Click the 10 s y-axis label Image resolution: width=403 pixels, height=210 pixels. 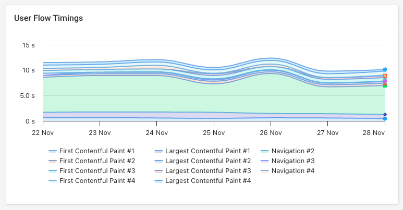coord(29,70)
